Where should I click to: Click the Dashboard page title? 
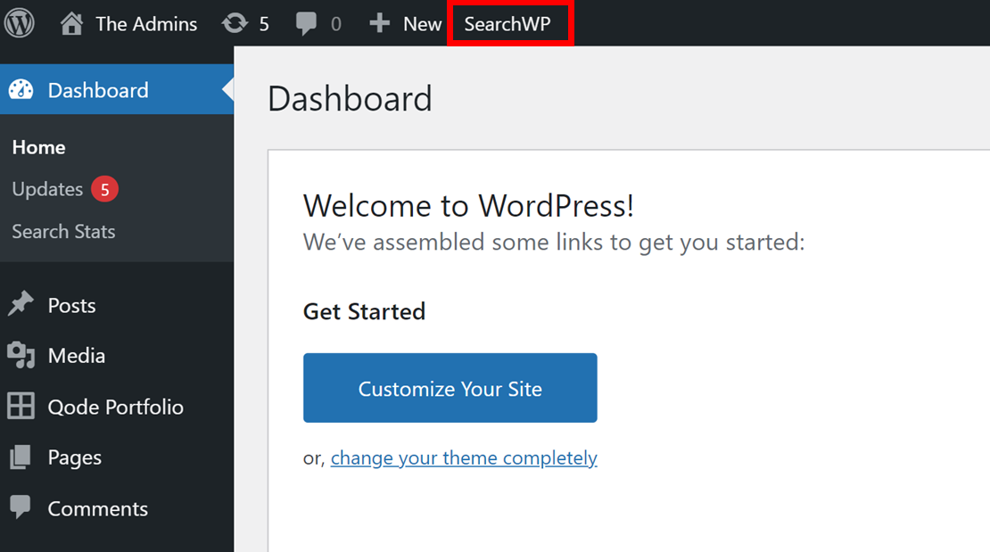(350, 99)
